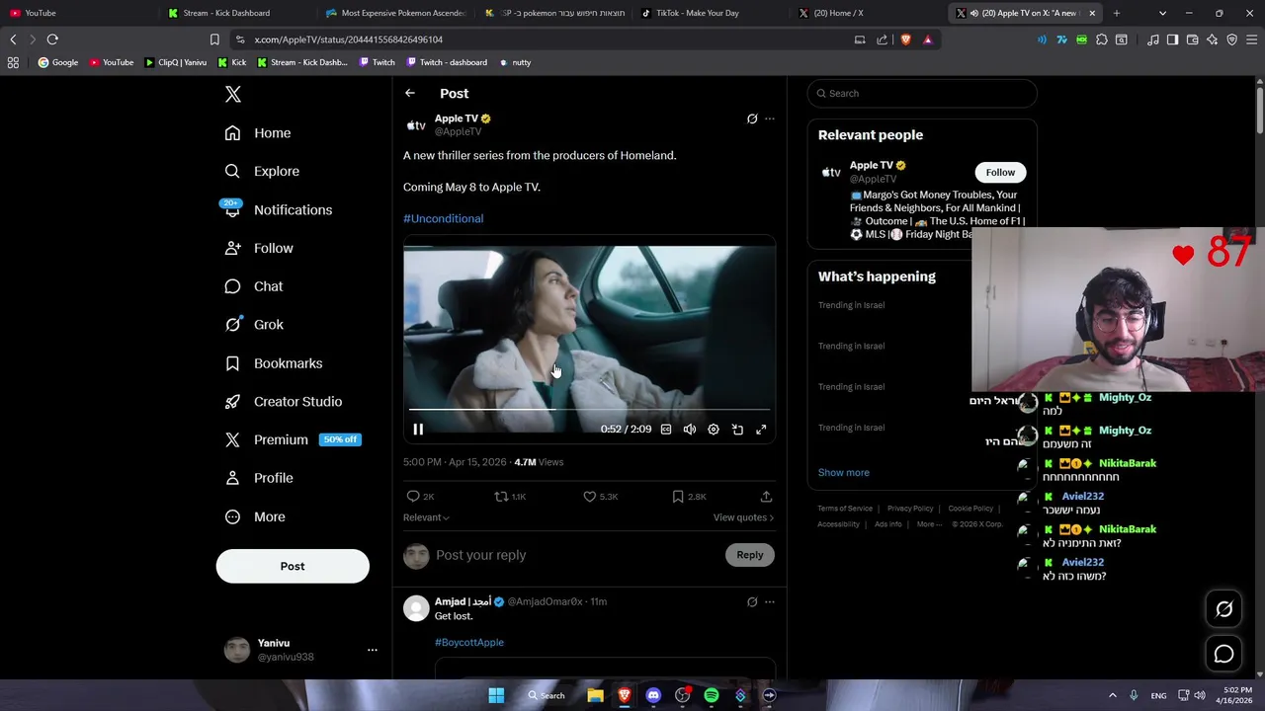The height and width of the screenshot is (711, 1265).
Task: Open Creator Studio in the sidebar
Action: [x=284, y=402]
